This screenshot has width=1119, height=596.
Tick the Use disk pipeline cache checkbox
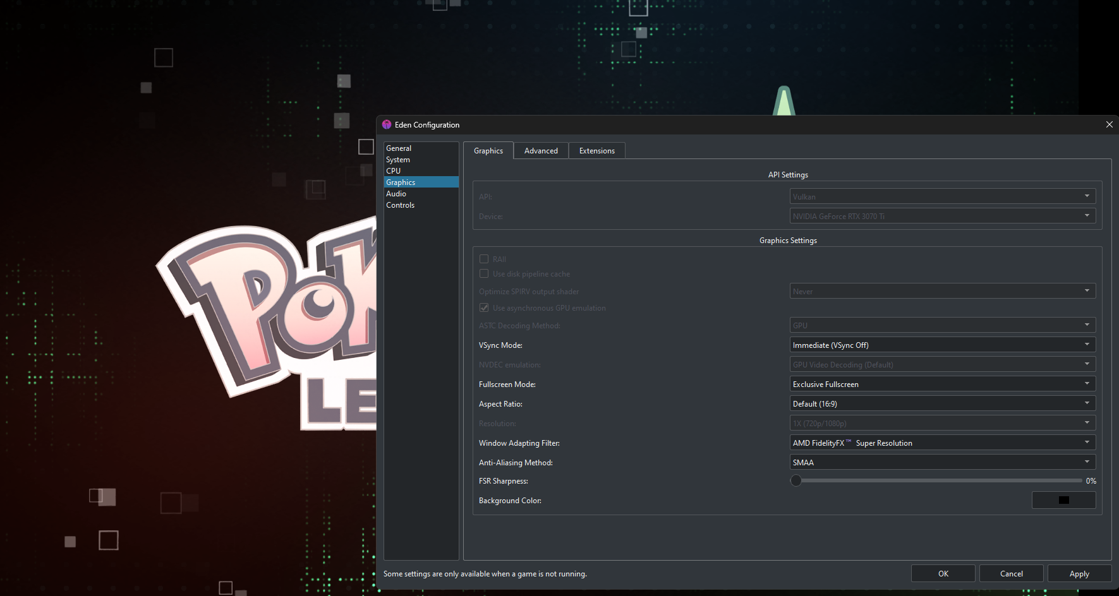(484, 273)
